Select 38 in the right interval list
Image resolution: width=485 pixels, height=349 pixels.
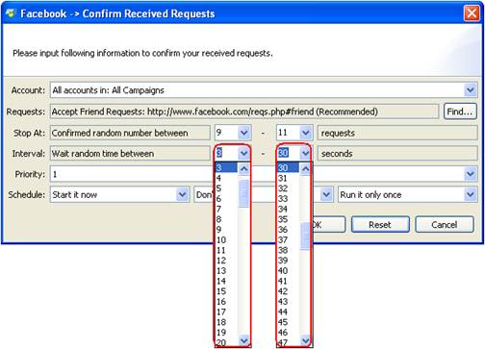[288, 250]
